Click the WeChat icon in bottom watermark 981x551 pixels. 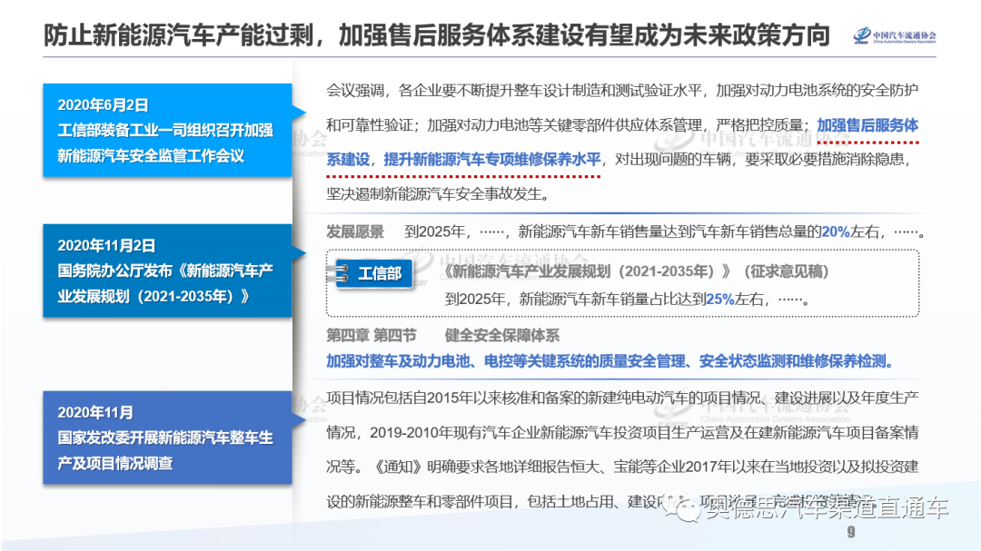pos(686,510)
